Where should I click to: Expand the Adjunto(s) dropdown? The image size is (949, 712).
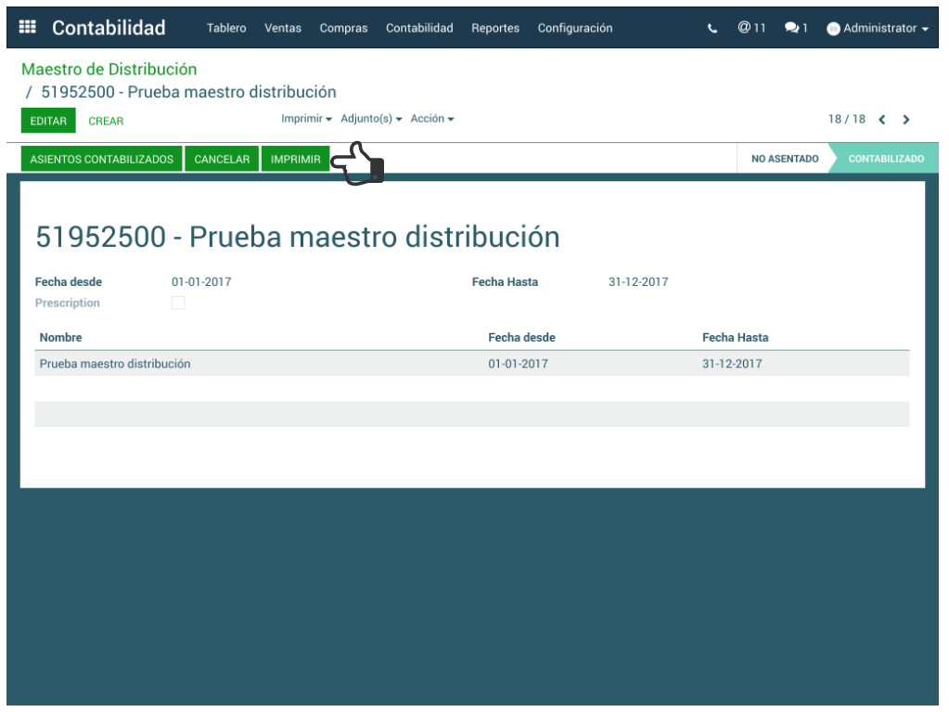tap(371, 119)
